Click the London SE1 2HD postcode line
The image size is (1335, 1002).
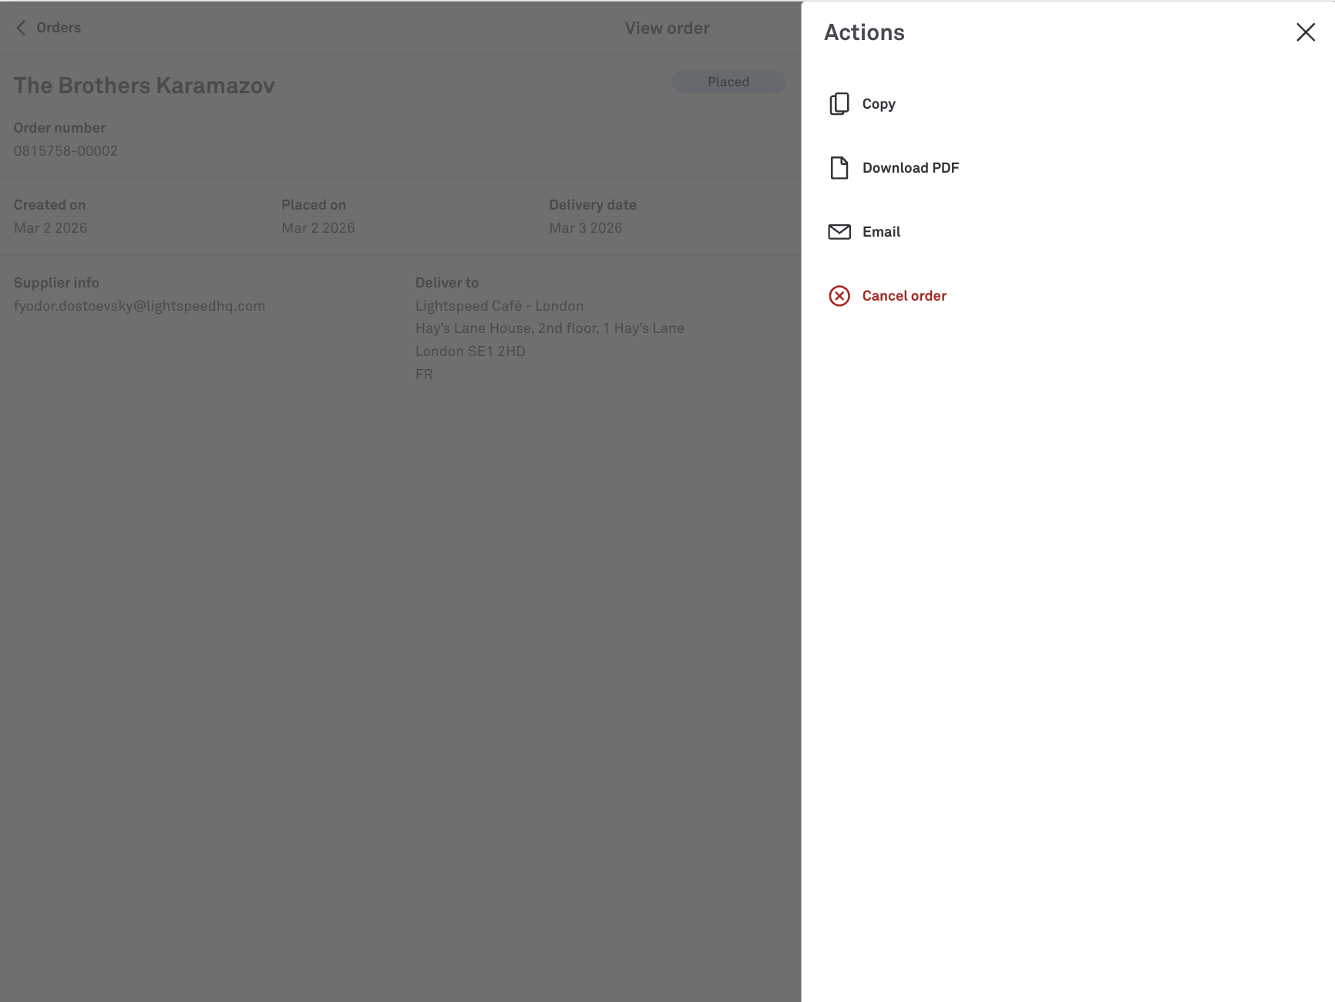click(x=470, y=351)
